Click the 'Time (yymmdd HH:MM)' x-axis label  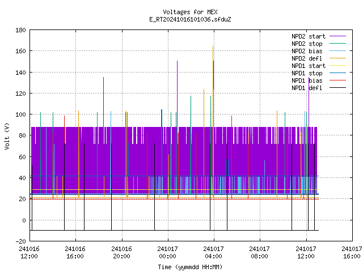[x=190, y=267]
